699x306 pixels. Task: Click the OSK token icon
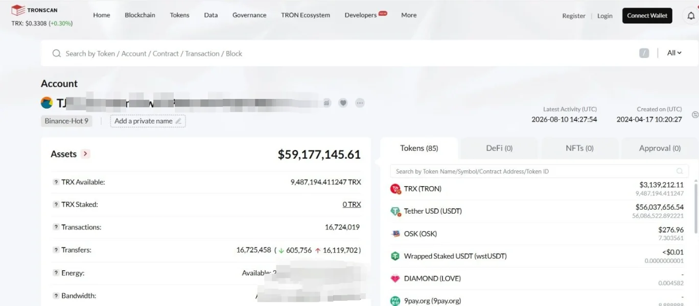(395, 234)
